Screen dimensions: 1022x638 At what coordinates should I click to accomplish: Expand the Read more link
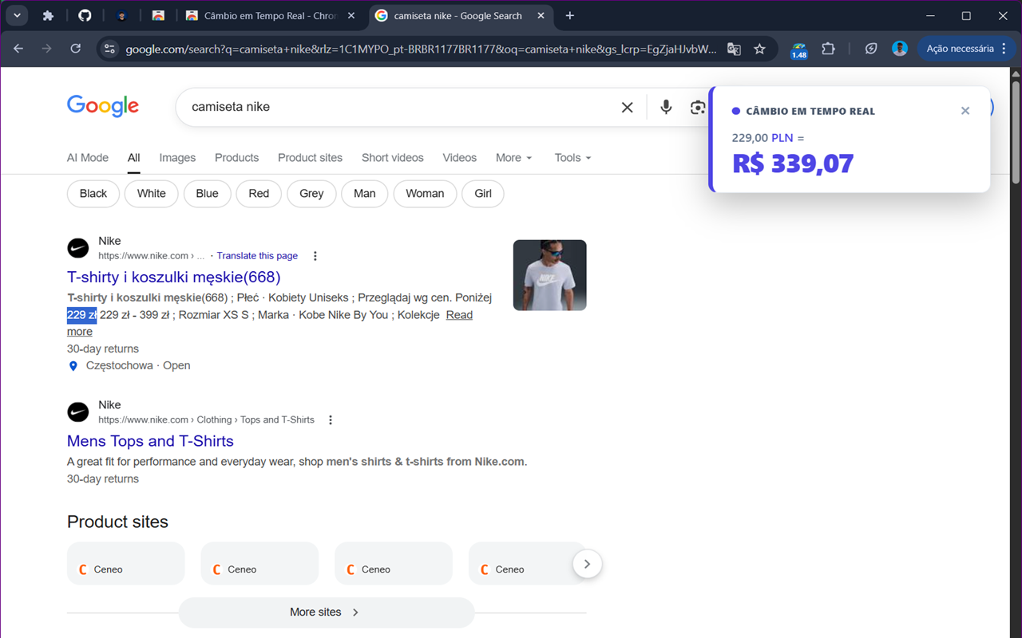coord(459,315)
